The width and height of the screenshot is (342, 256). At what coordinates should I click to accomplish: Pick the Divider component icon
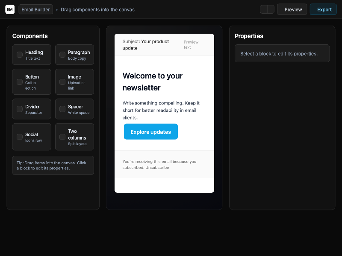(20, 109)
